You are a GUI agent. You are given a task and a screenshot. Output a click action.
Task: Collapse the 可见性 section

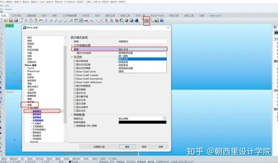(x=72, y=57)
